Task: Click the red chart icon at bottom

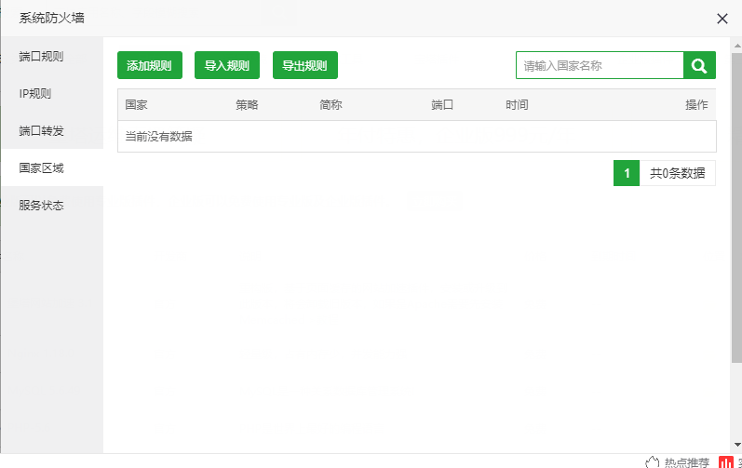Action: click(x=726, y=462)
